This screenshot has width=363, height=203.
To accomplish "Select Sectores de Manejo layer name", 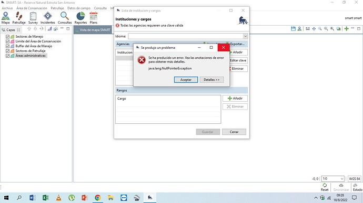I will click(29, 37).
